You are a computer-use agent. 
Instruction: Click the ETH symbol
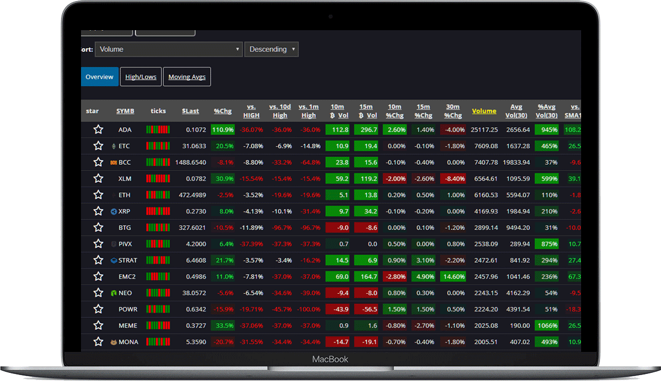(125, 195)
